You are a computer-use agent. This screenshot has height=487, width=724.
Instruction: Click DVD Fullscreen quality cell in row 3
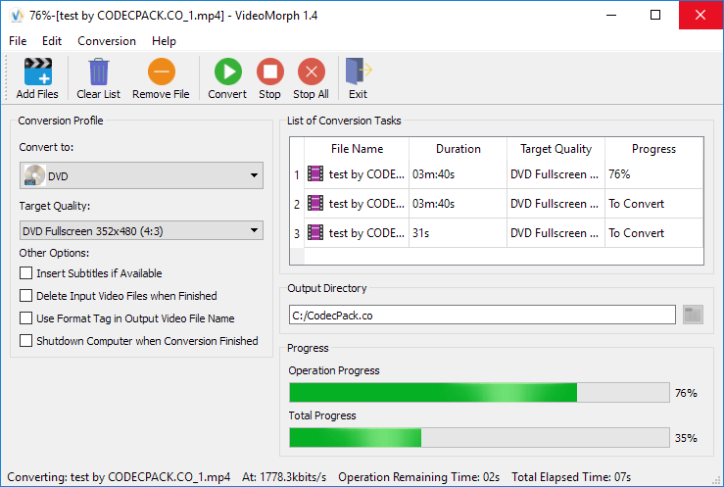pos(555,233)
